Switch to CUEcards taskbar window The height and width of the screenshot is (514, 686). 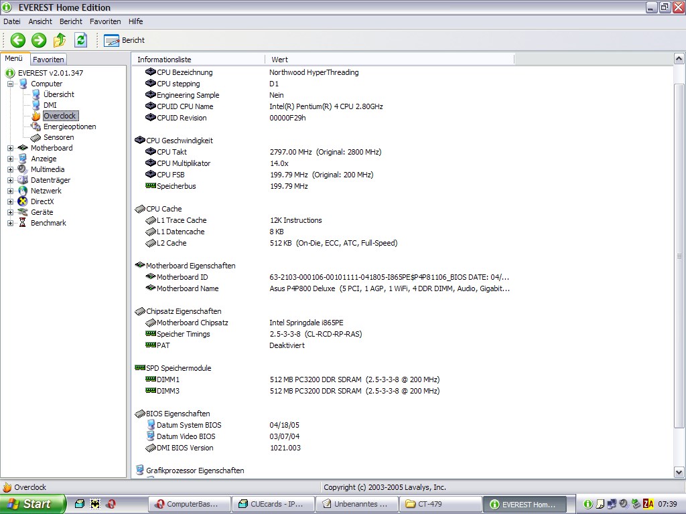click(273, 504)
